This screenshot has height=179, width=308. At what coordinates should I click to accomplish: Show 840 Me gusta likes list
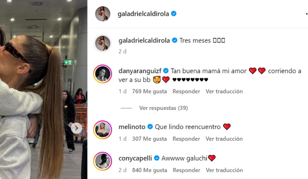click(149, 170)
